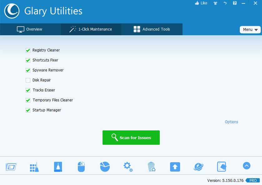Viewport: 262px width, 185px height.
Task: Expand more tools with the circular chevron
Action: pos(246,166)
